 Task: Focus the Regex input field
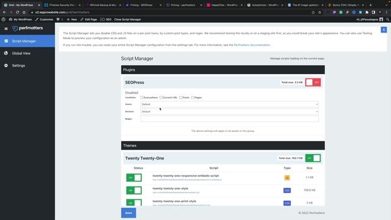(x=230, y=119)
